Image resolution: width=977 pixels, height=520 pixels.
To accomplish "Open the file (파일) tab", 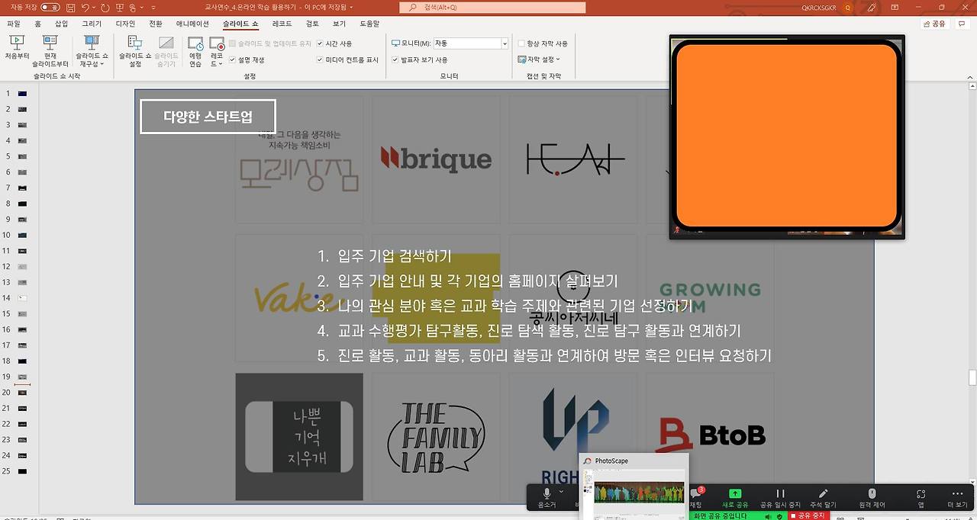I will pyautogui.click(x=14, y=24).
